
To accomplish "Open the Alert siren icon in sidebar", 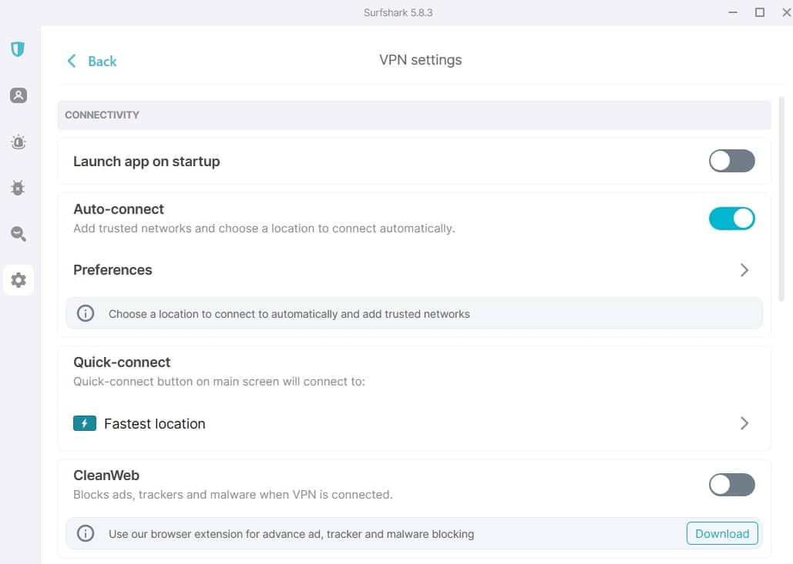I will [18, 142].
